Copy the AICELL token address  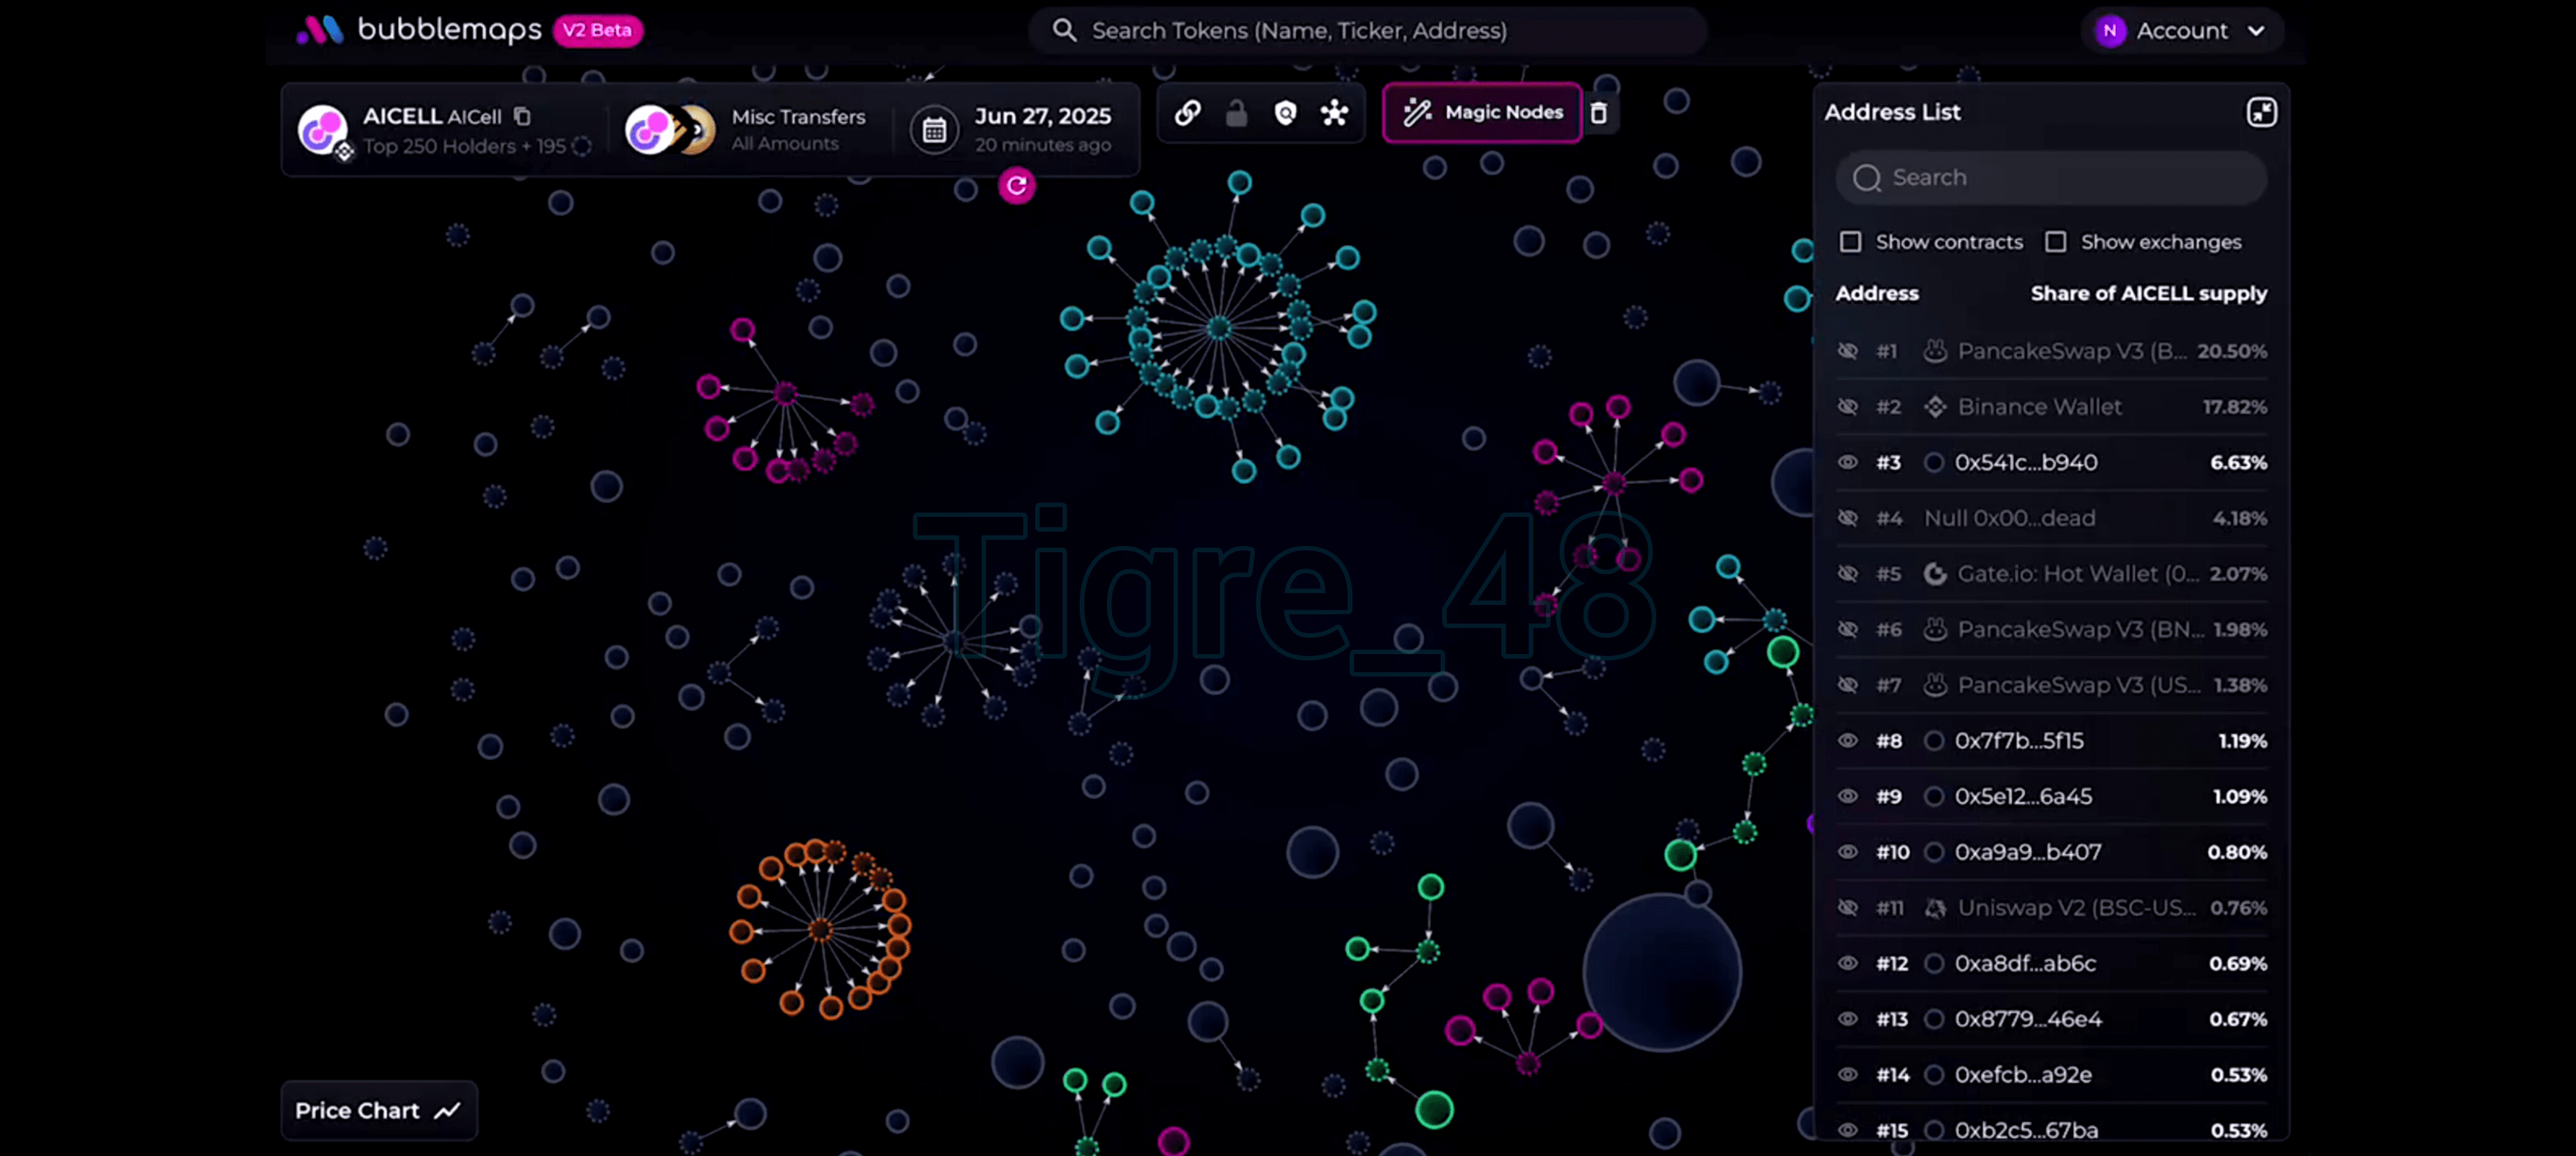pyautogui.click(x=522, y=116)
